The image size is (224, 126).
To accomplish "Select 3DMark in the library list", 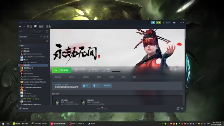I will 26,48.
